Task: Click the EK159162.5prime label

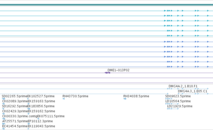Action: coord(42,111)
